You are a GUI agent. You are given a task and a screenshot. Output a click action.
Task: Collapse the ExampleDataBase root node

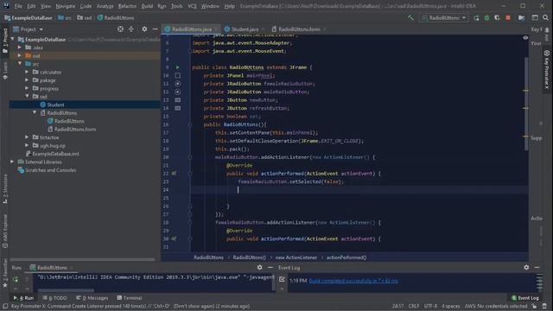coord(13,39)
